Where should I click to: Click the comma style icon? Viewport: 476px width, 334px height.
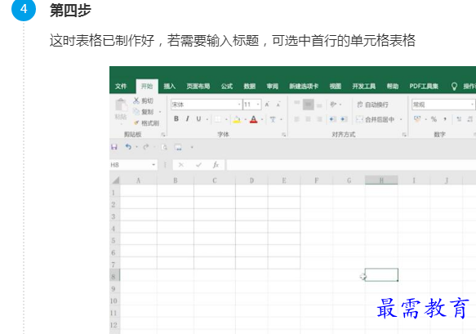(x=445, y=119)
